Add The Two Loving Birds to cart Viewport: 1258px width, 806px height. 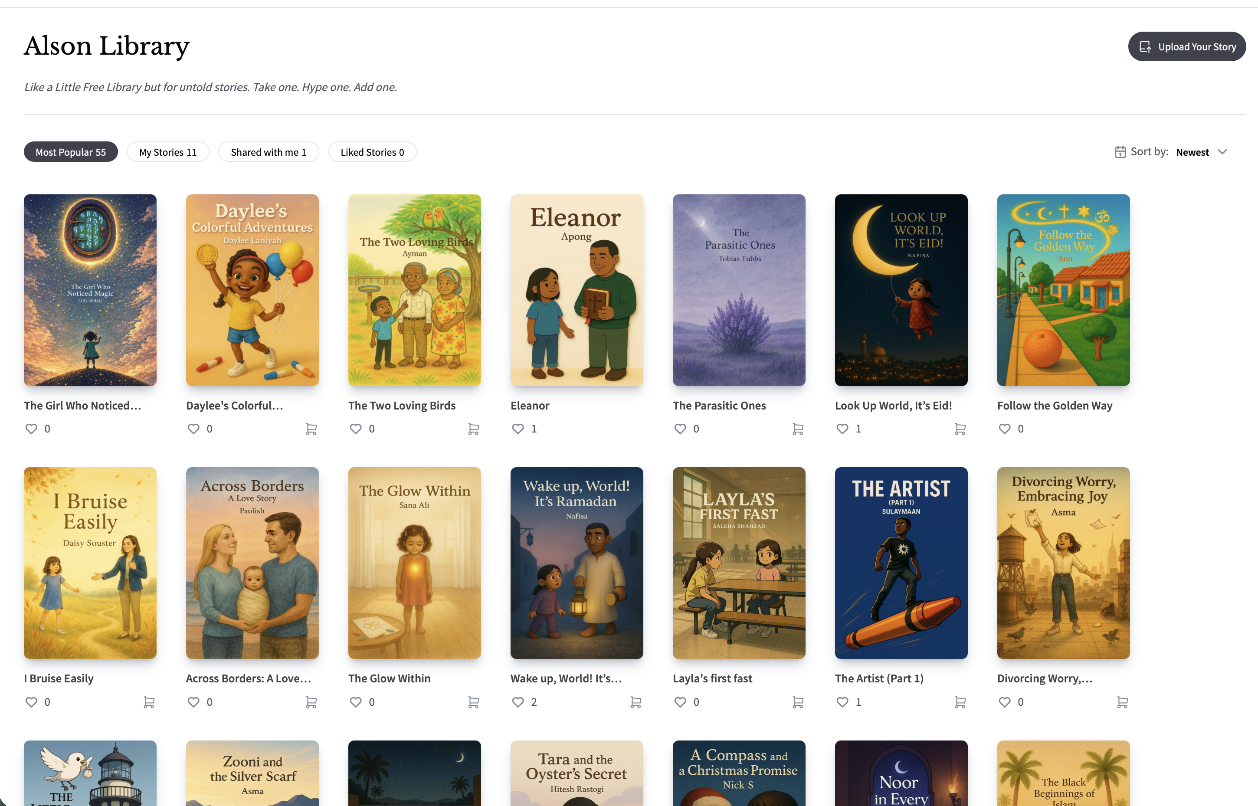pos(474,429)
